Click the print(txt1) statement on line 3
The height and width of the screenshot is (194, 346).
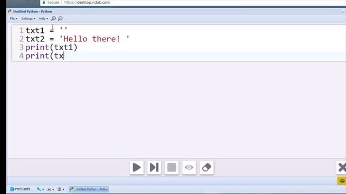coord(51,47)
